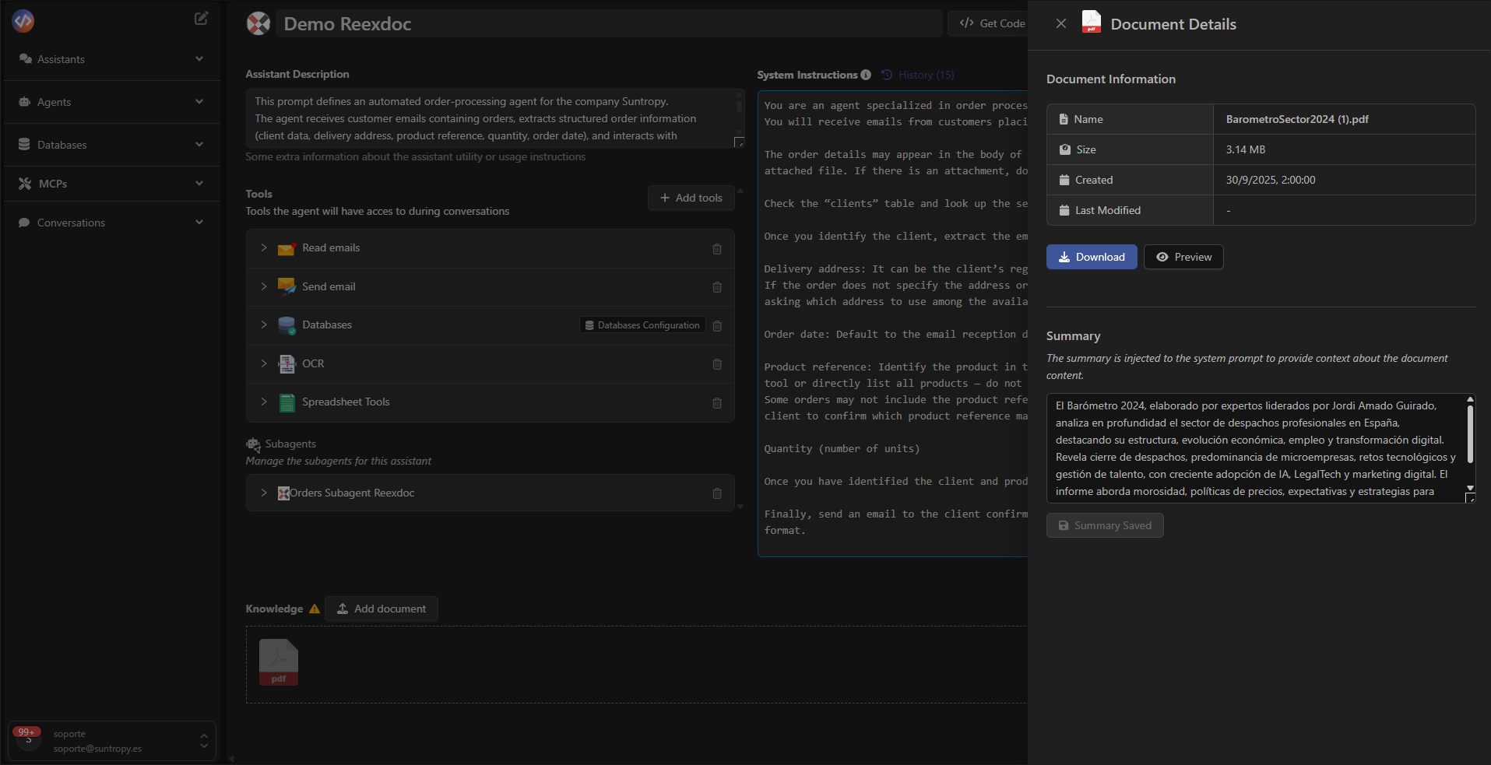Screen dimensions: 1491x765
Task: Click the Add tools button
Action: [691, 198]
